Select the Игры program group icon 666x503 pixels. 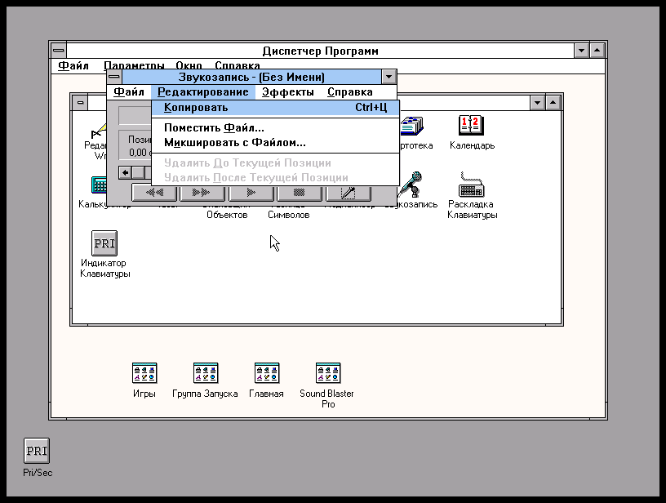(144, 373)
